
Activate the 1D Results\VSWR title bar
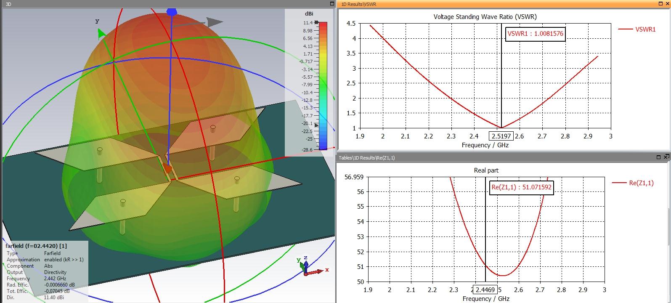pyautogui.click(x=496, y=4)
